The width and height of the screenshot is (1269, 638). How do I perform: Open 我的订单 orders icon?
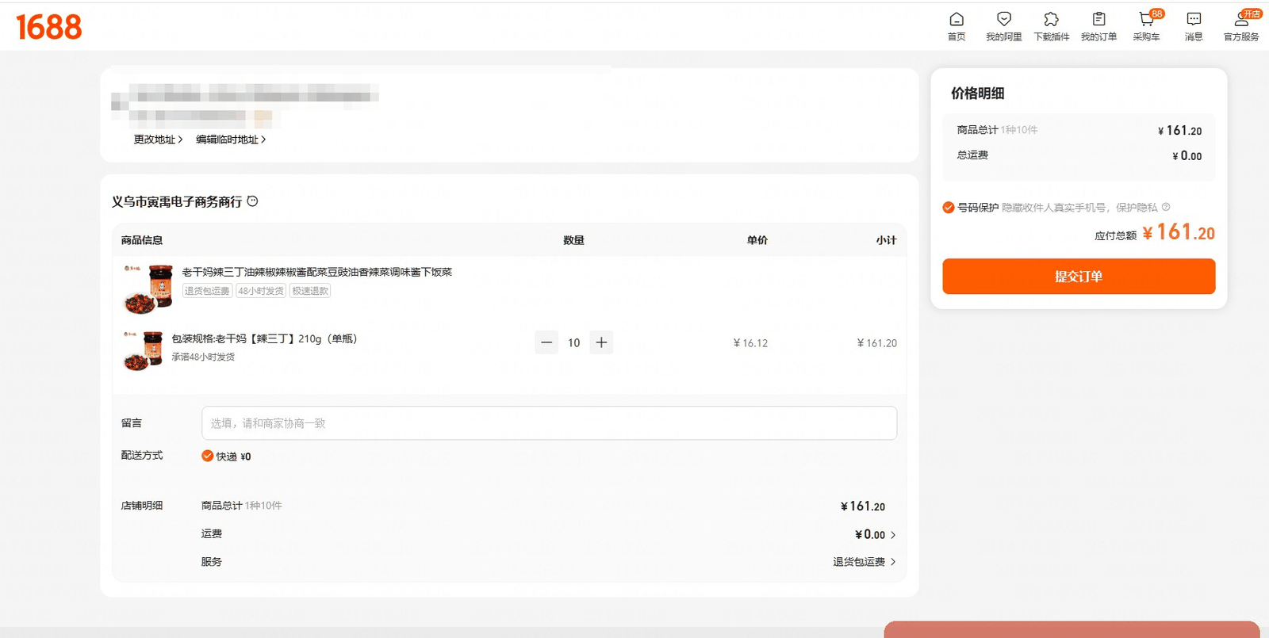coord(1098,26)
